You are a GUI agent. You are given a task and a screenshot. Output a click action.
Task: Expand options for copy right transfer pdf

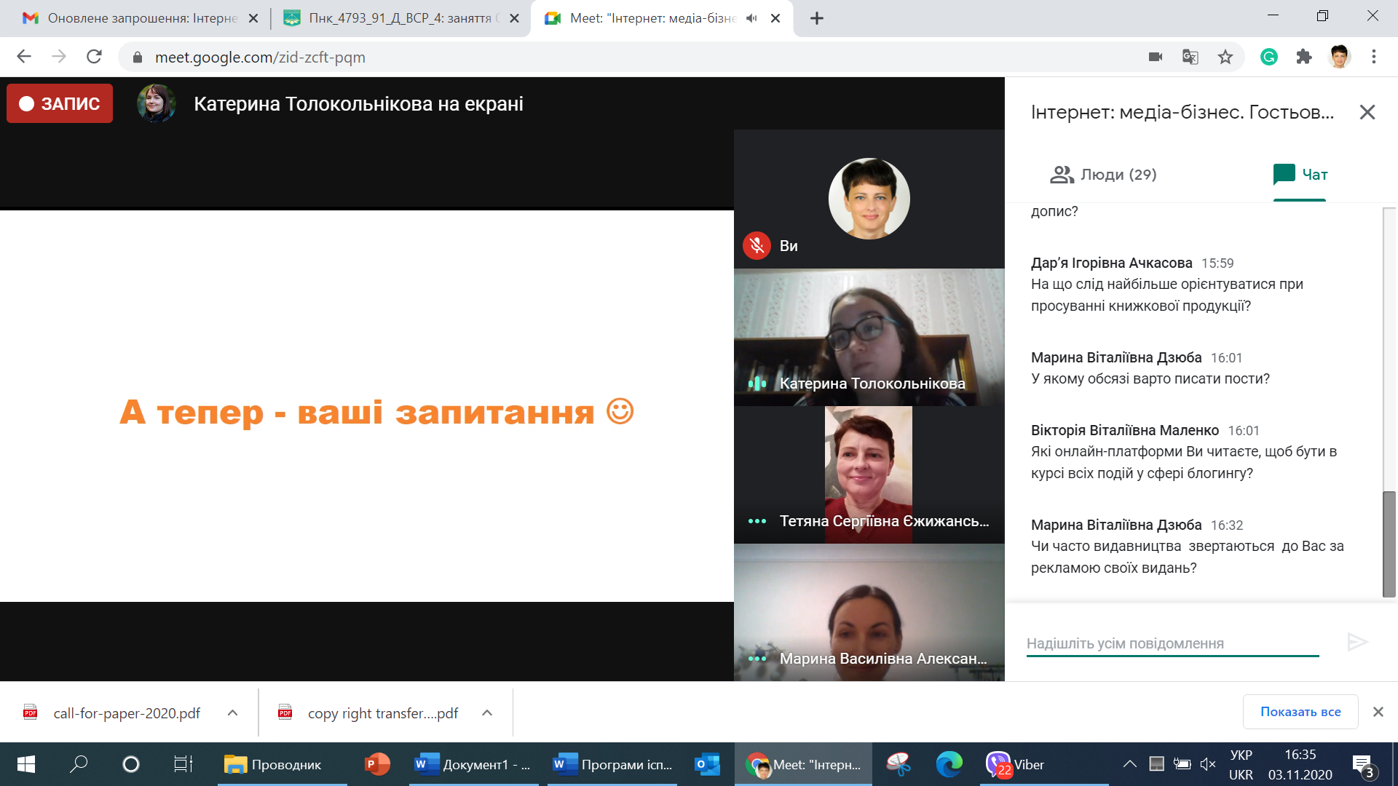pyautogui.click(x=487, y=713)
